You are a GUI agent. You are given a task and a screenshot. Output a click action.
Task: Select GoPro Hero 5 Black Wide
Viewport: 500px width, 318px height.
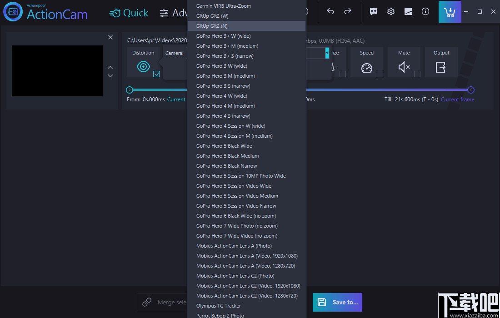(246, 146)
